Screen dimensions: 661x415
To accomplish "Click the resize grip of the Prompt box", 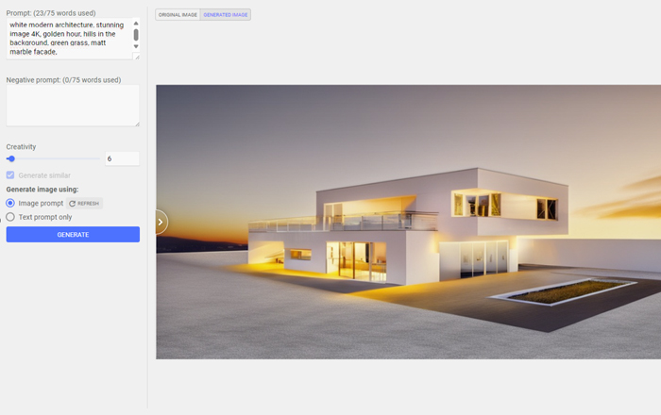I will pos(136,57).
